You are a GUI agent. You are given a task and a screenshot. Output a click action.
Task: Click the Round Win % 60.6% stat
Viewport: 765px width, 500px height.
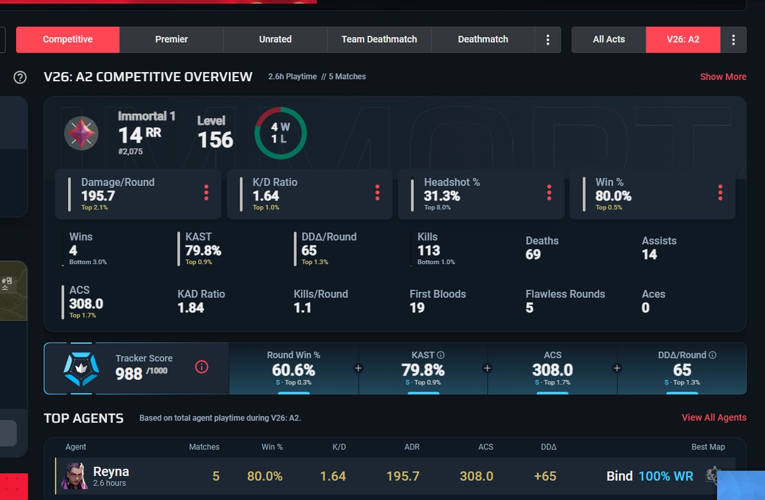pos(293,368)
